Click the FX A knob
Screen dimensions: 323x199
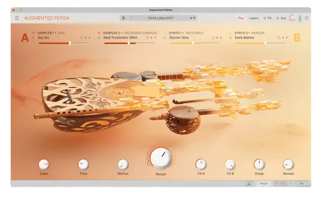tap(201, 164)
